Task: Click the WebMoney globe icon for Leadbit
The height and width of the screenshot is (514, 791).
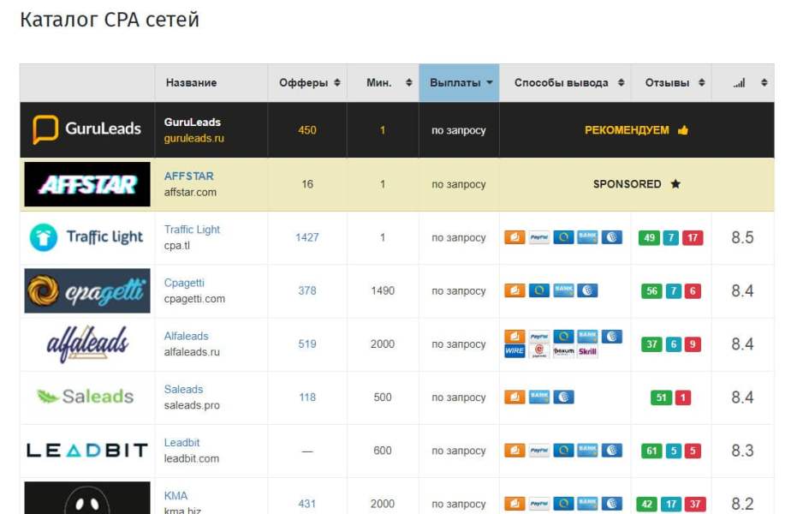Action: 611,451
